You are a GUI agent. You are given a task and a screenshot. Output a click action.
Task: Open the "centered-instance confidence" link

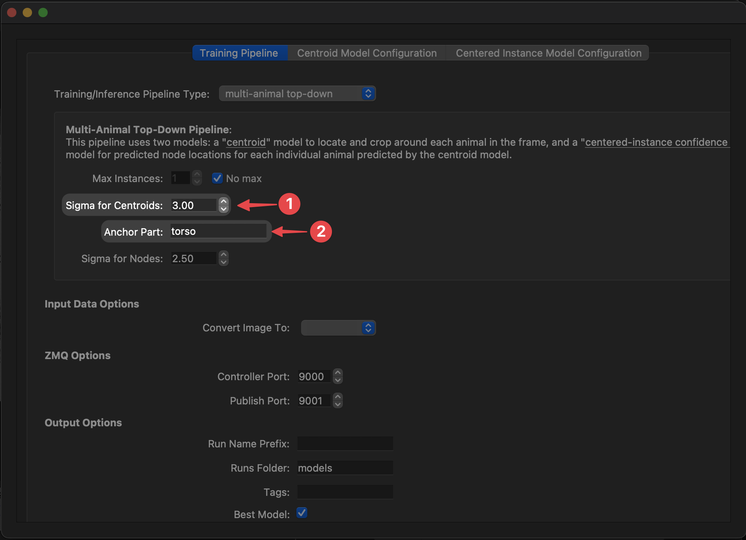pyautogui.click(x=656, y=142)
